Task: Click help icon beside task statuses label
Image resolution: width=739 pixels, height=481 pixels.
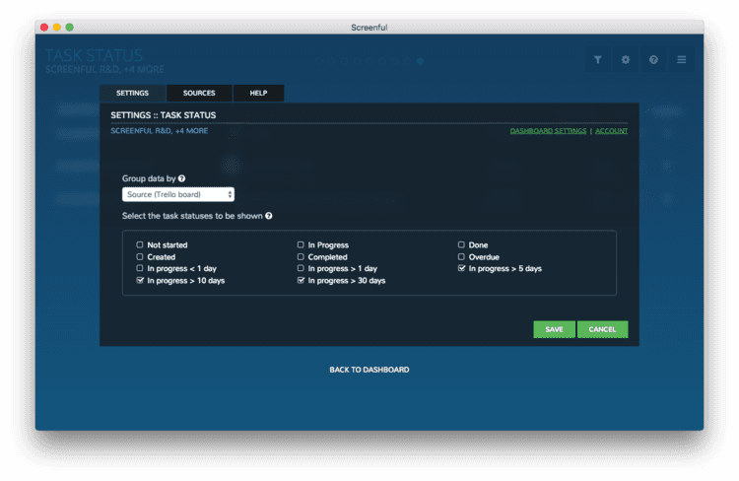Action: coord(269,216)
